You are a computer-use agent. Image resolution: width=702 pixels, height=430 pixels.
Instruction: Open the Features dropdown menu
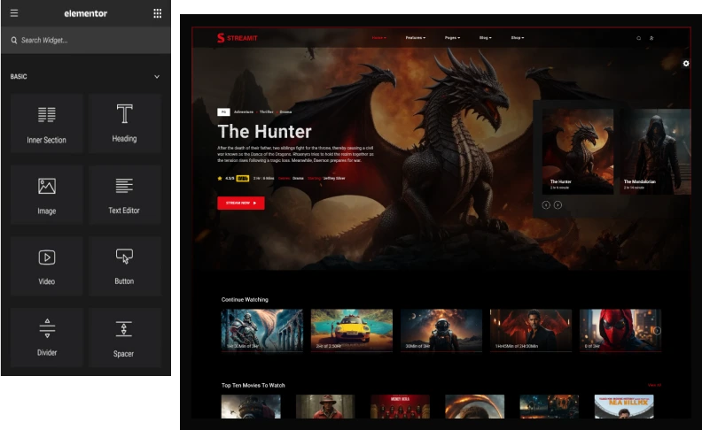(416, 38)
